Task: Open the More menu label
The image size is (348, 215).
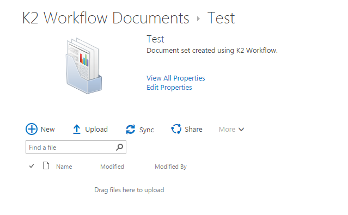Action: point(227,130)
